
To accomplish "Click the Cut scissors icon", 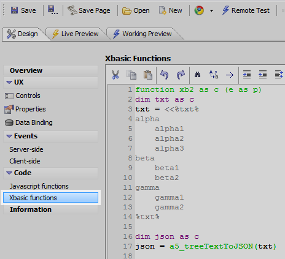I will click(115, 75).
